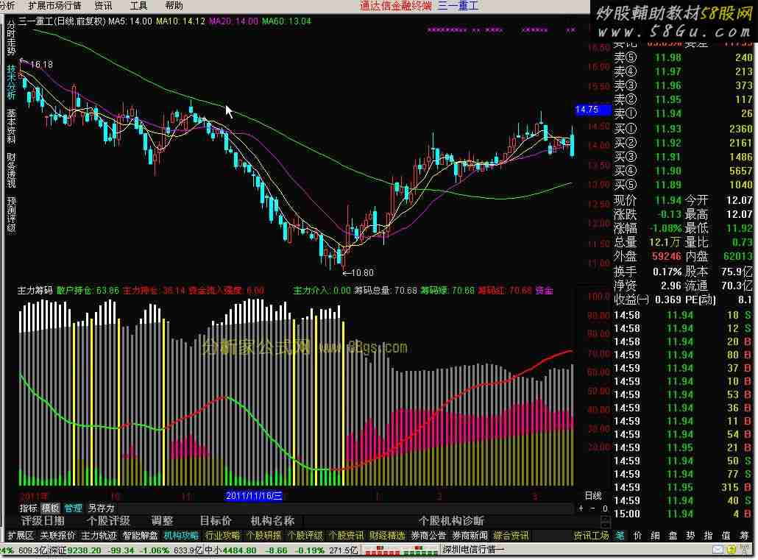Click the connection signal icon in status bar
The width and height of the screenshot is (758, 560).
click(746, 550)
